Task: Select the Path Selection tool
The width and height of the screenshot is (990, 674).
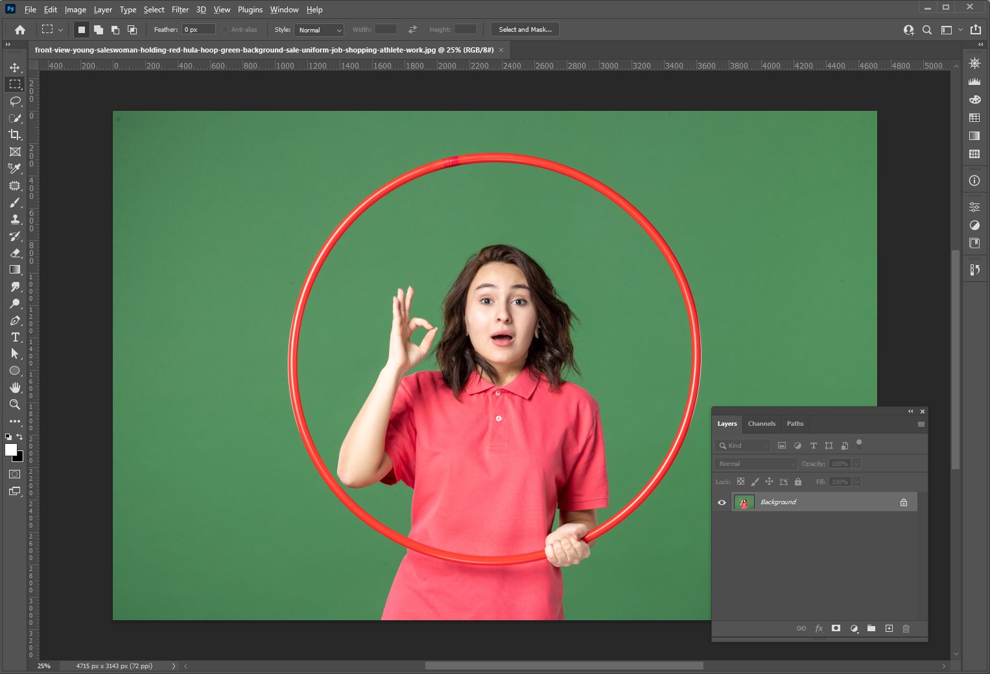Action: 15,354
